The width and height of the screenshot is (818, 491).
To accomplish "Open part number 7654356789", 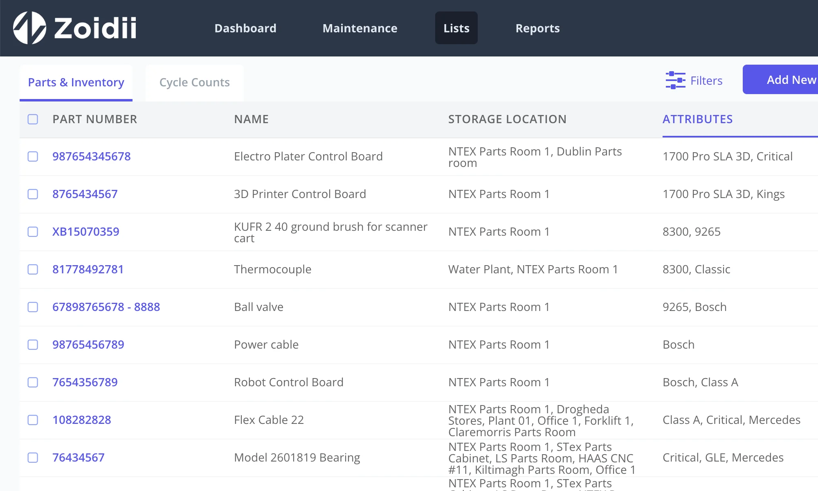I will [x=85, y=382].
